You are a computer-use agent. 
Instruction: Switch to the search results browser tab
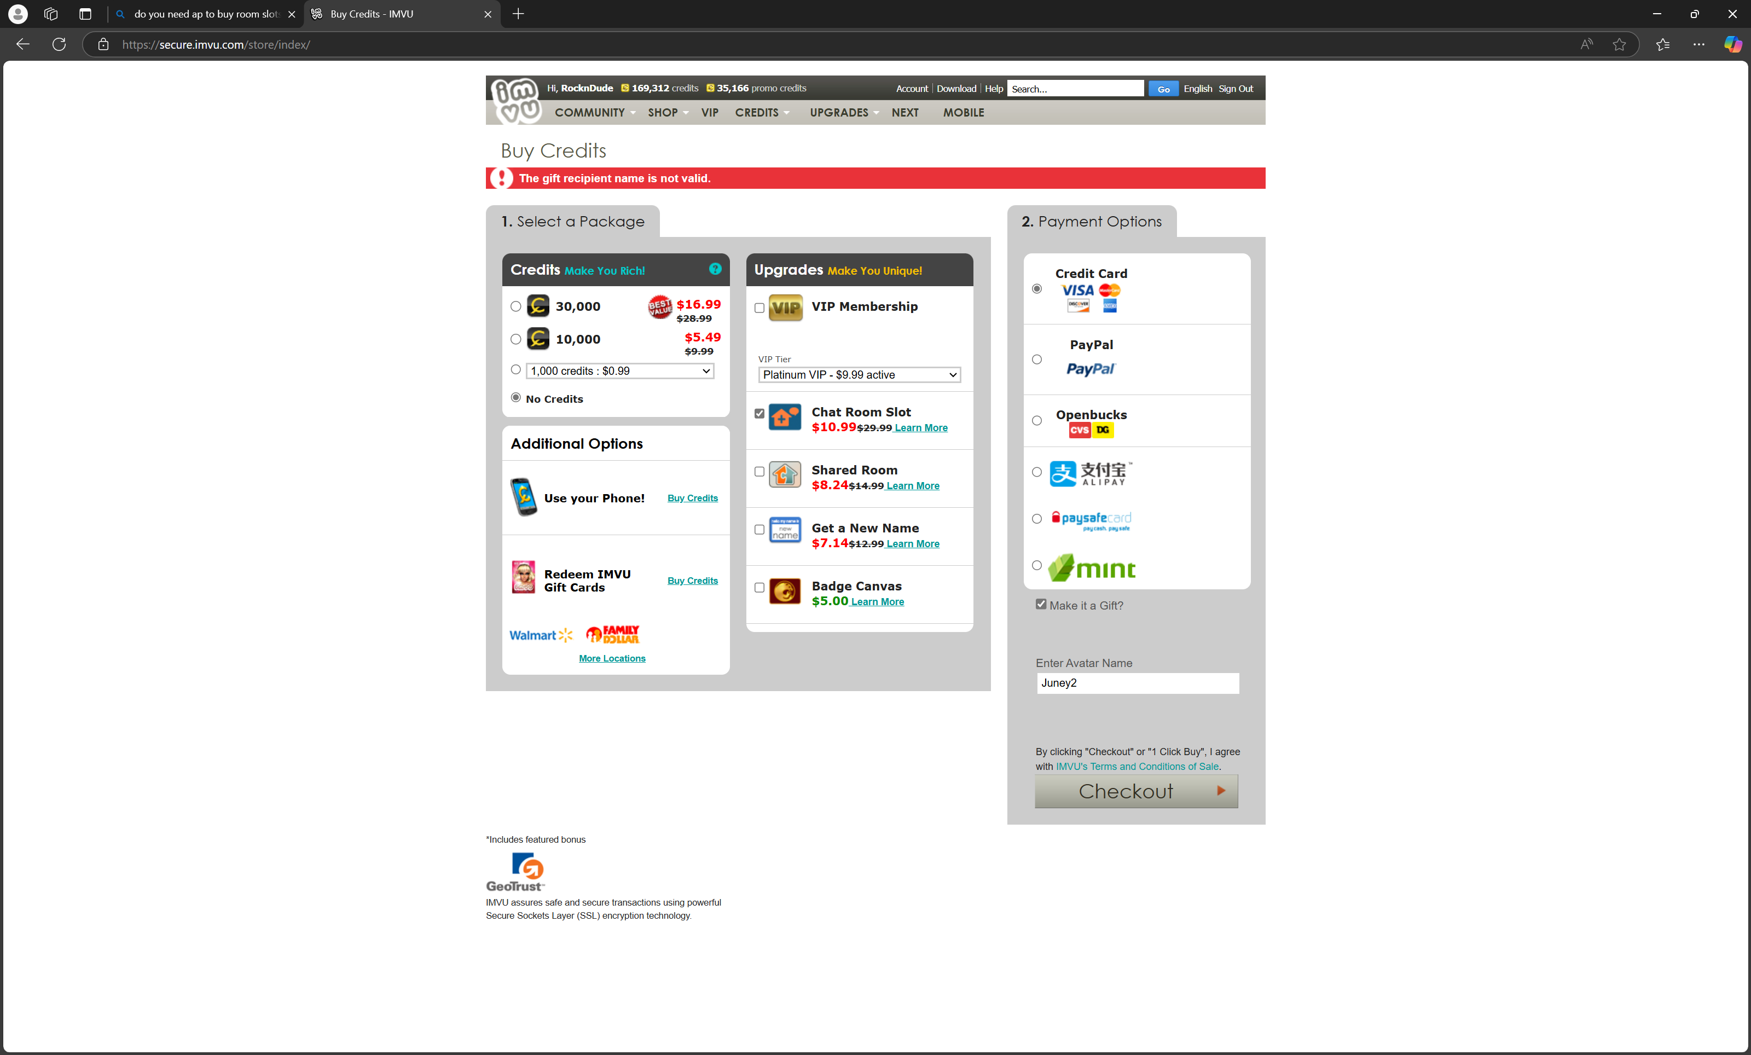tap(206, 14)
